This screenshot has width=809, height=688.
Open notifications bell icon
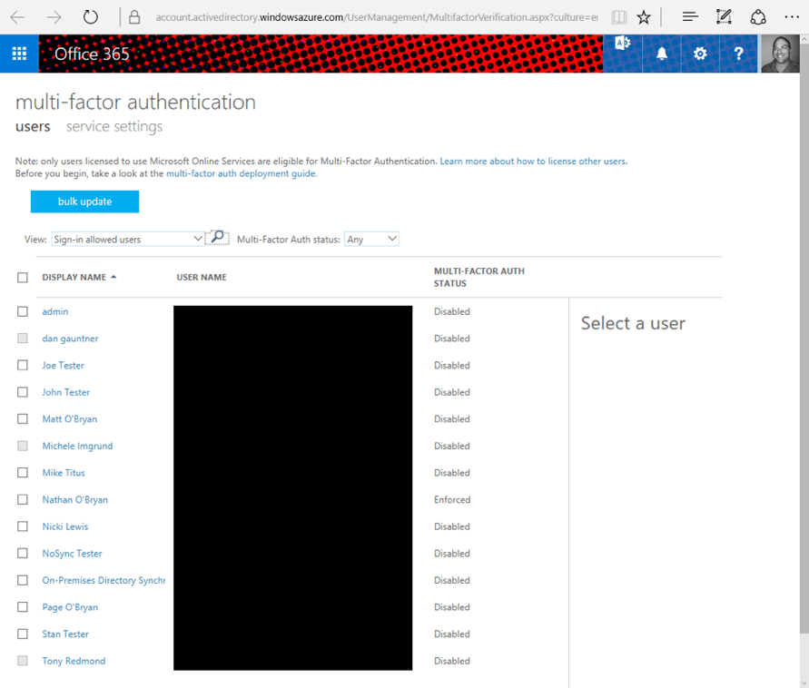[661, 54]
